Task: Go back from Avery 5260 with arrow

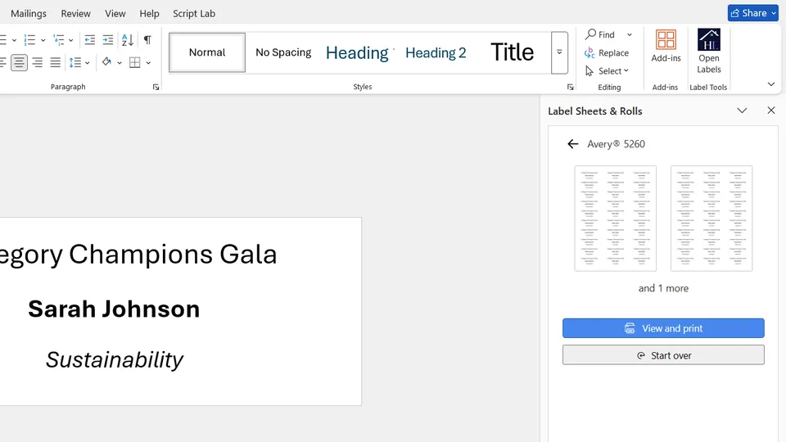Action: click(x=573, y=144)
